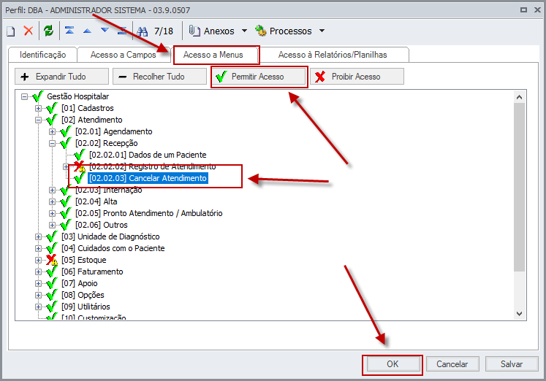Screen dimensions: 546x381
Task: Click the vertical scrollbar thumb in tree
Action: tap(519, 187)
